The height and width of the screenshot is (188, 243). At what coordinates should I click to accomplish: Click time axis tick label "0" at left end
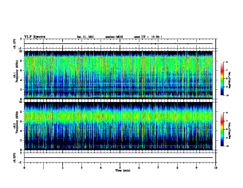(24, 168)
